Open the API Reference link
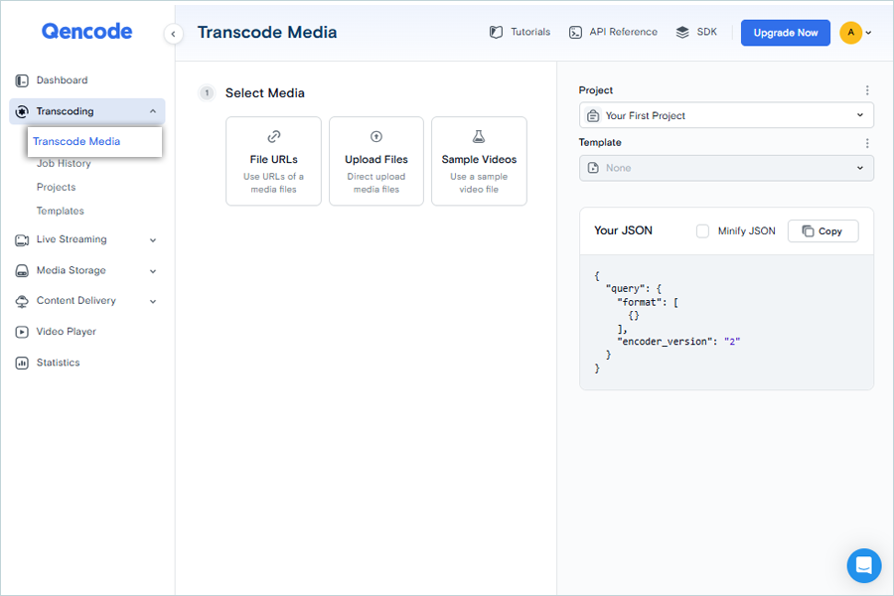This screenshot has height=596, width=894. (613, 33)
